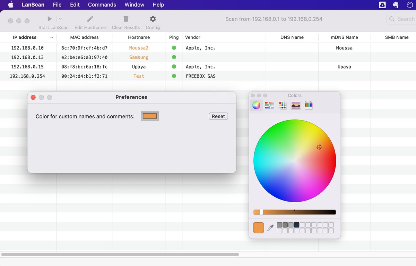Screen dimensions: 416x266
Task: Open the File menu
Action: coord(57,5)
